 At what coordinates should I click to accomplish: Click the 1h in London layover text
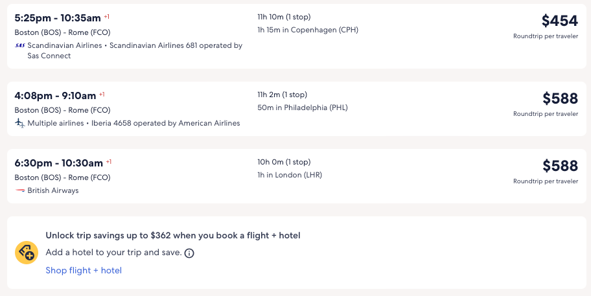pos(289,175)
